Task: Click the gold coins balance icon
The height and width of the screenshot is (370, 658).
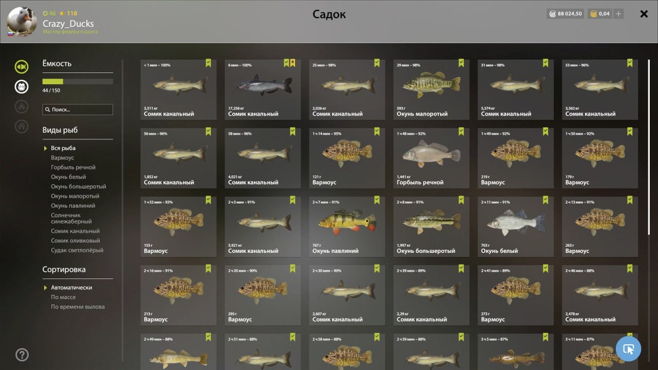Action: (593, 14)
